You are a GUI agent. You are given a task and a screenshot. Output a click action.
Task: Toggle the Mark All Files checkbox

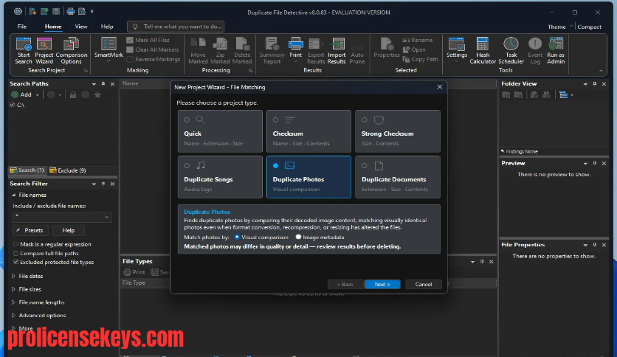click(x=130, y=40)
